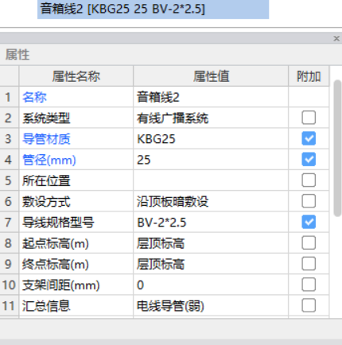Image resolution: width=342 pixels, height=345 pixels.
Task: Check the 汇总信息 附加 checkbox
Action: click(x=309, y=306)
